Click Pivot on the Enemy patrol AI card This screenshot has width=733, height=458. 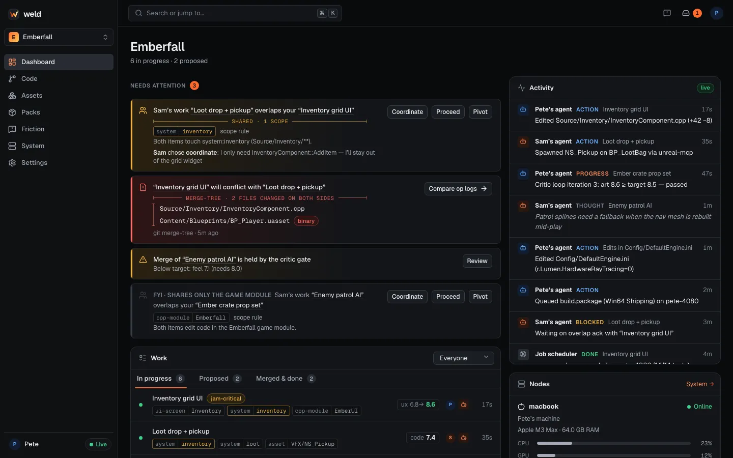click(x=480, y=297)
